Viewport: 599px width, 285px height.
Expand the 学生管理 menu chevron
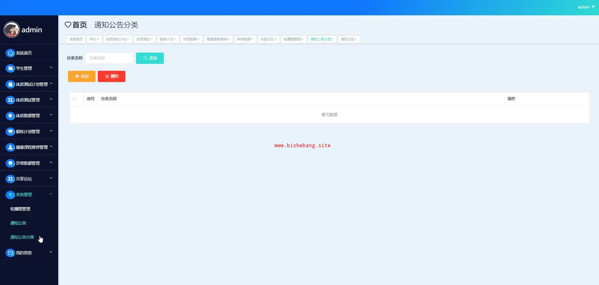(51, 68)
